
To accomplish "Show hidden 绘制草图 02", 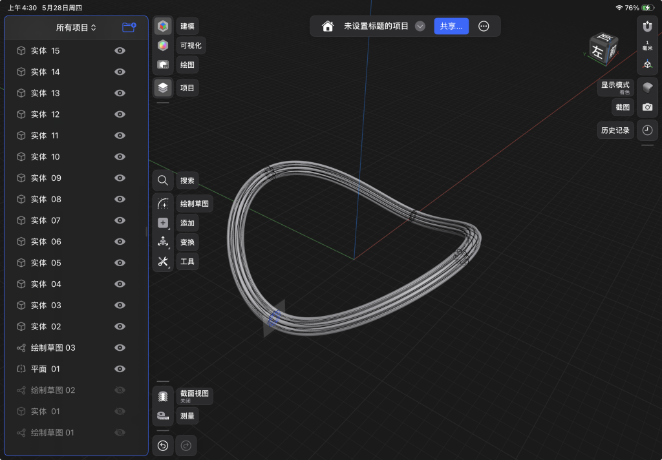I will pos(120,390).
